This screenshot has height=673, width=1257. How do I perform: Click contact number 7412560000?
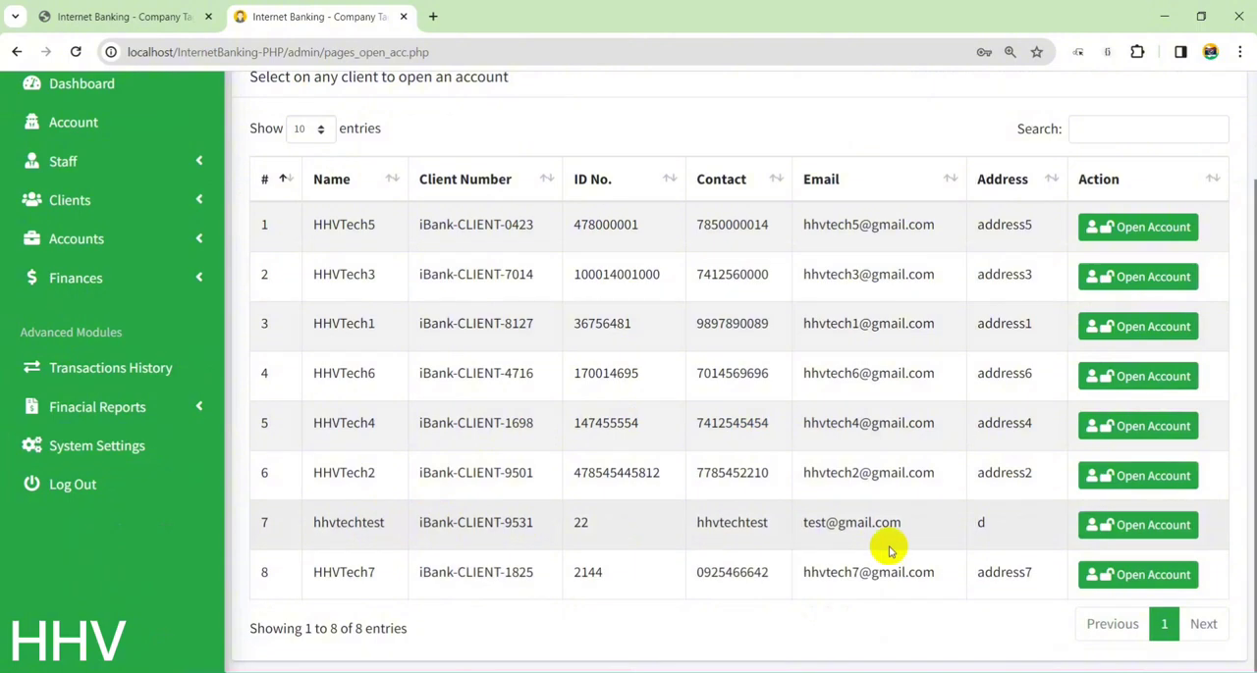(x=733, y=274)
